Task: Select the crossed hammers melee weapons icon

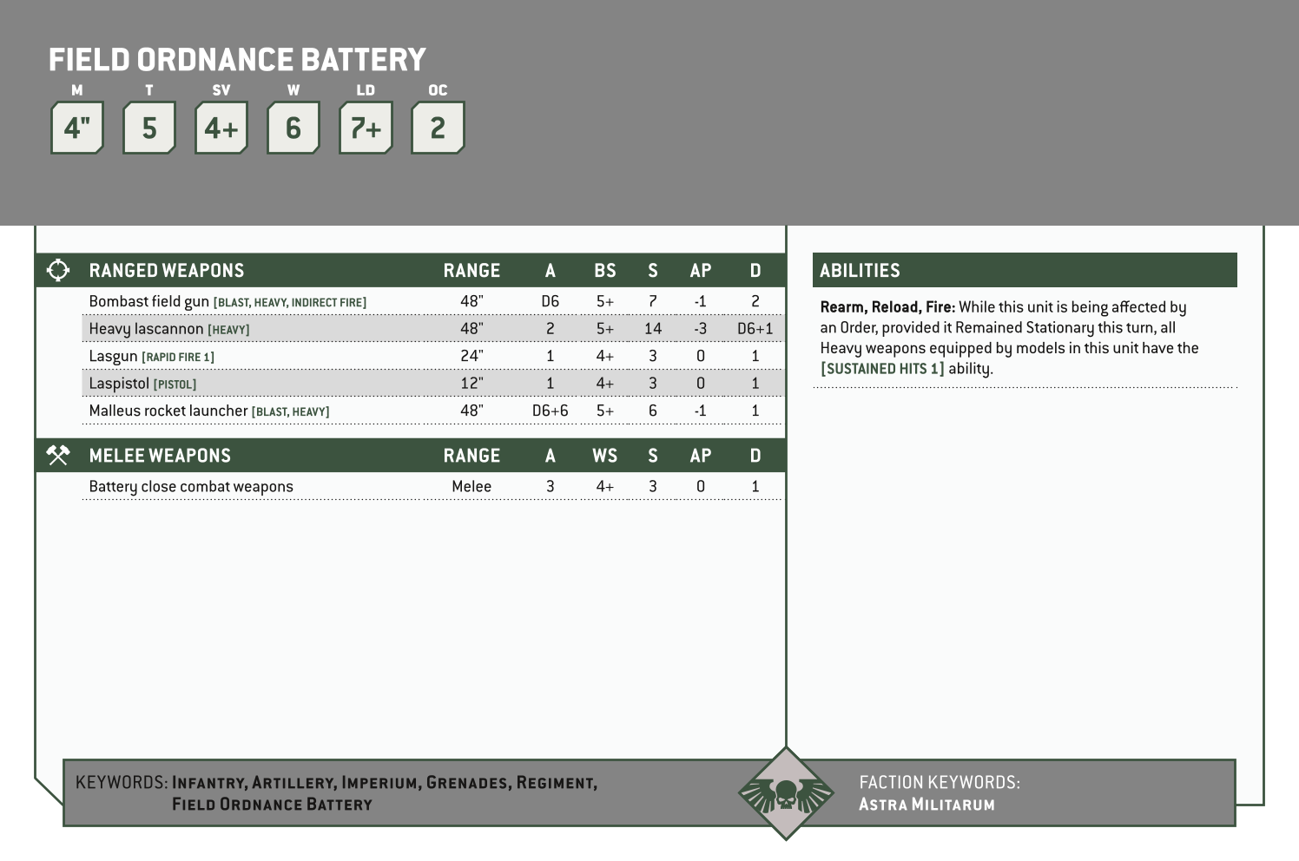Action: point(57,455)
